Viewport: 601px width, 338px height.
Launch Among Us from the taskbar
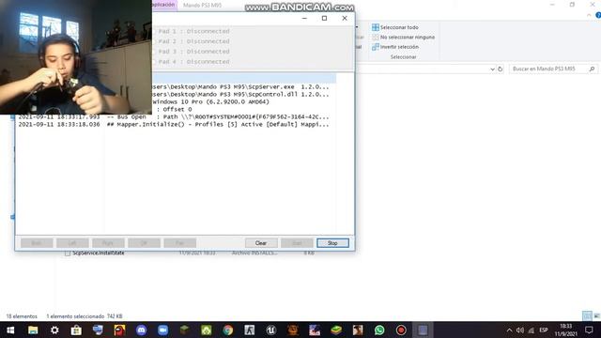point(119,330)
